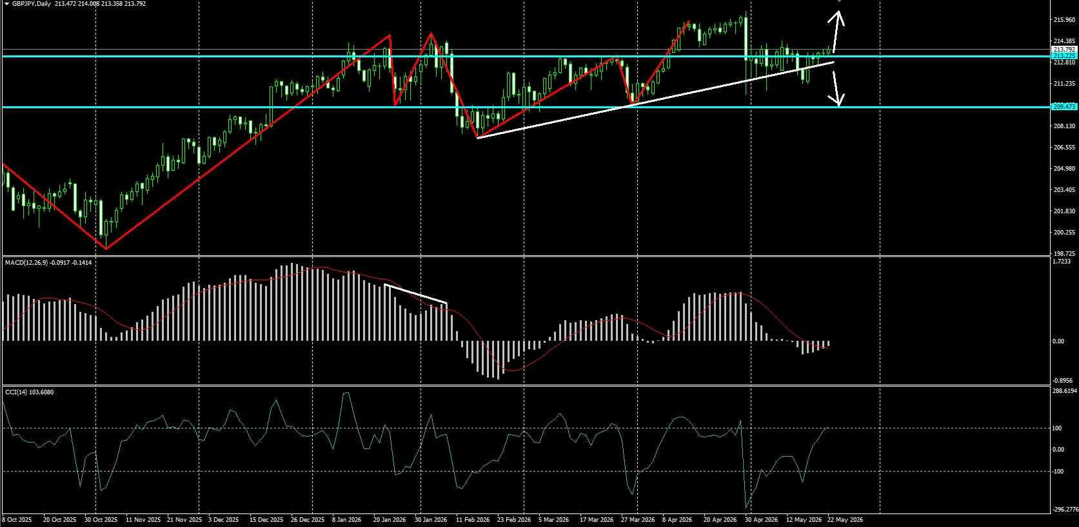The width and height of the screenshot is (1079, 527).
Task: Click the 201.830 price scale value
Action: (x=1064, y=211)
